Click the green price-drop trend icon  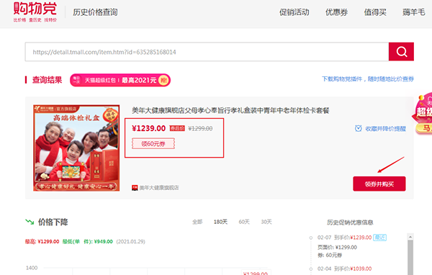[30, 222]
